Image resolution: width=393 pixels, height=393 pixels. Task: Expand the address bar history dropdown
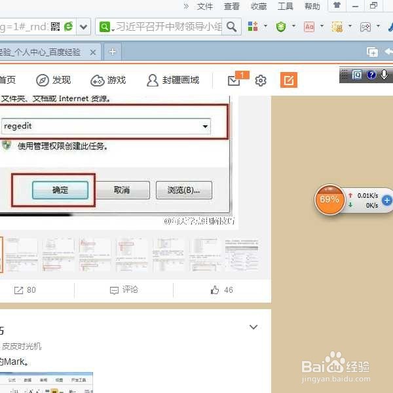(x=83, y=27)
